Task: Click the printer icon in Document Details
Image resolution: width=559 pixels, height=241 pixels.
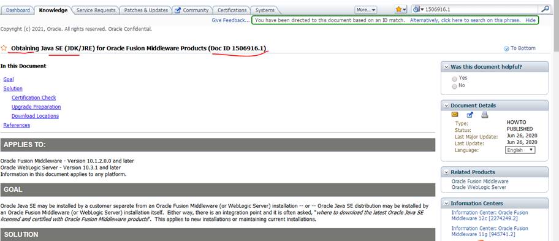Action: (x=484, y=115)
